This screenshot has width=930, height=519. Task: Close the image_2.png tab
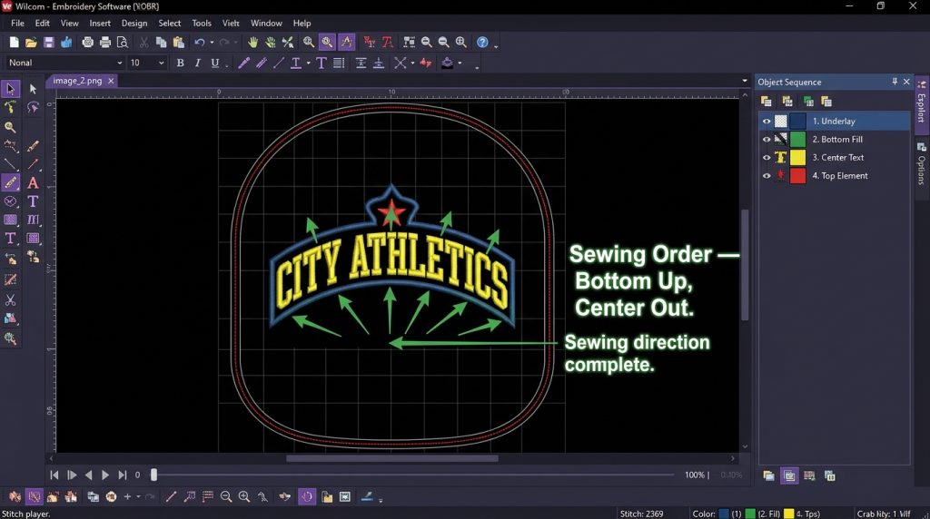pos(111,81)
